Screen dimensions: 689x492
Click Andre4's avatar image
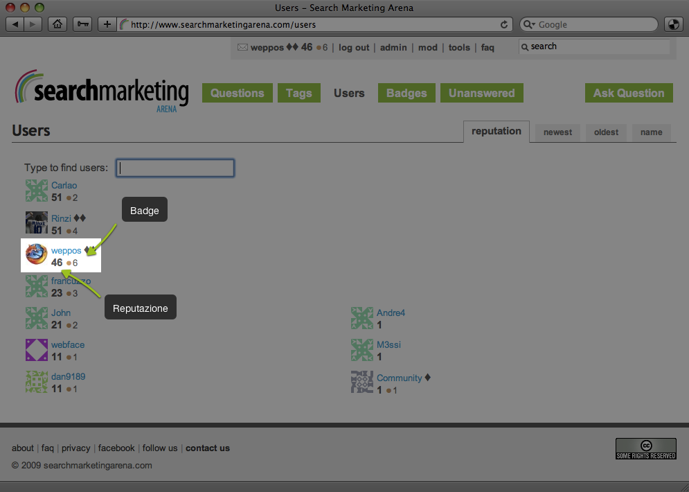tap(362, 318)
